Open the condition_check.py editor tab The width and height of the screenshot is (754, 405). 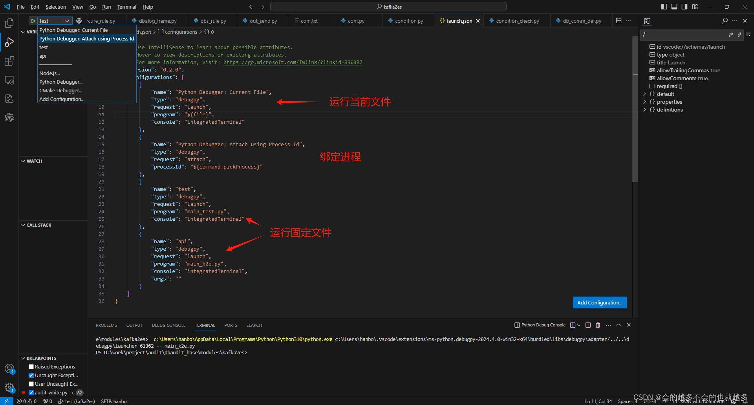point(517,21)
